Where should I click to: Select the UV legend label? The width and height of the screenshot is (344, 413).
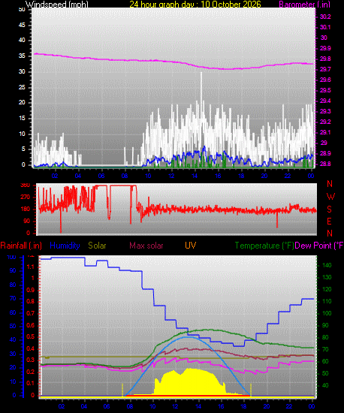click(x=191, y=246)
